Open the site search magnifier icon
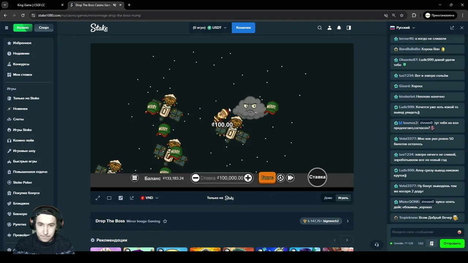 point(320,28)
